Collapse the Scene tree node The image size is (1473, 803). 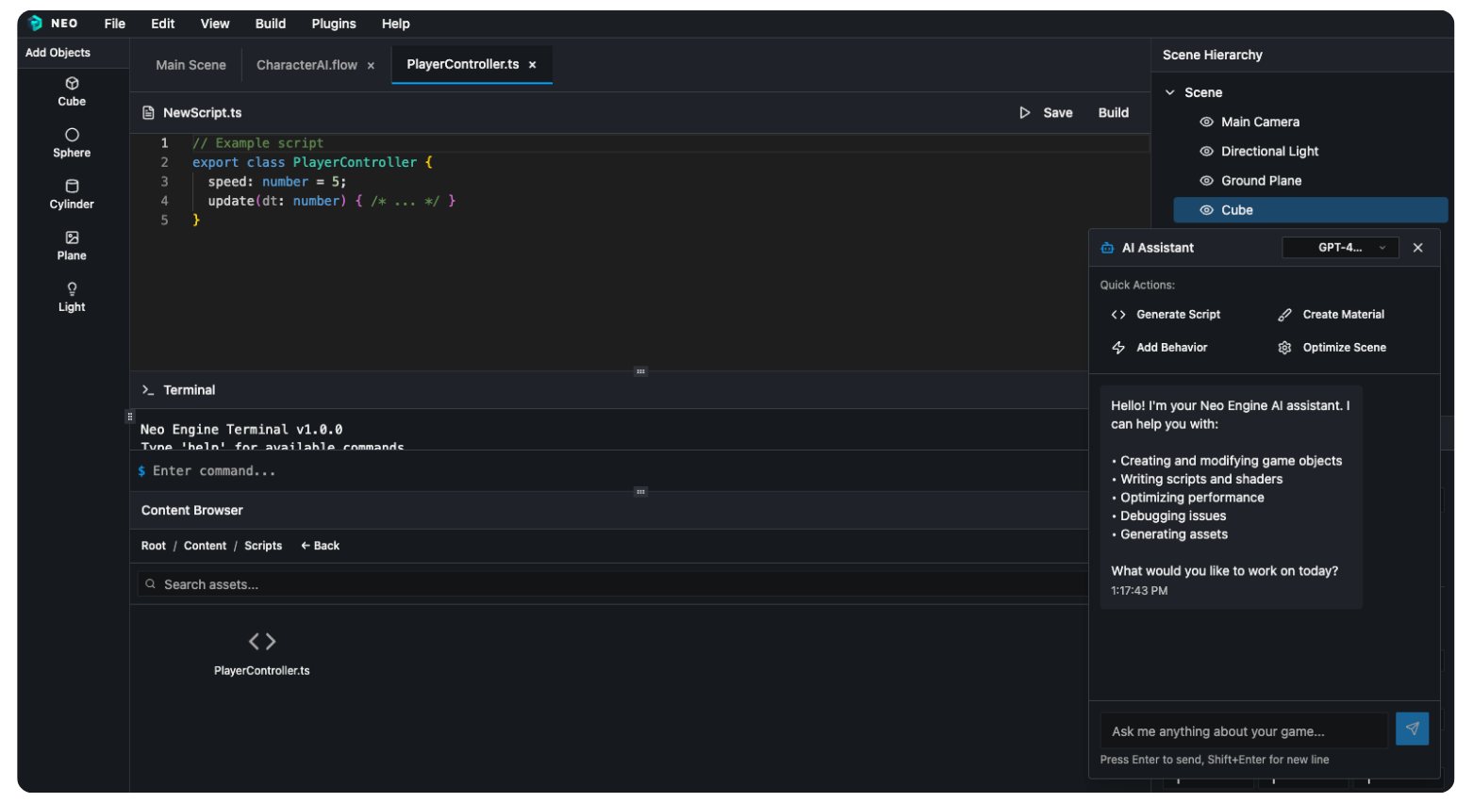point(1170,92)
